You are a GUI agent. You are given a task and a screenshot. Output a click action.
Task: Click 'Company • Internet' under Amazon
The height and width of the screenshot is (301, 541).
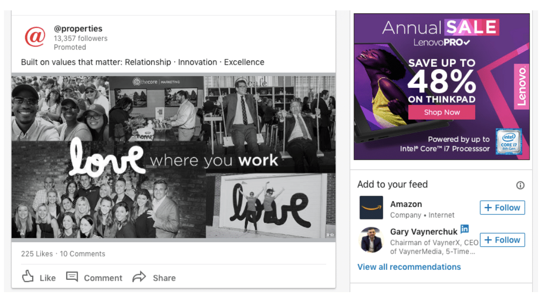point(422,215)
